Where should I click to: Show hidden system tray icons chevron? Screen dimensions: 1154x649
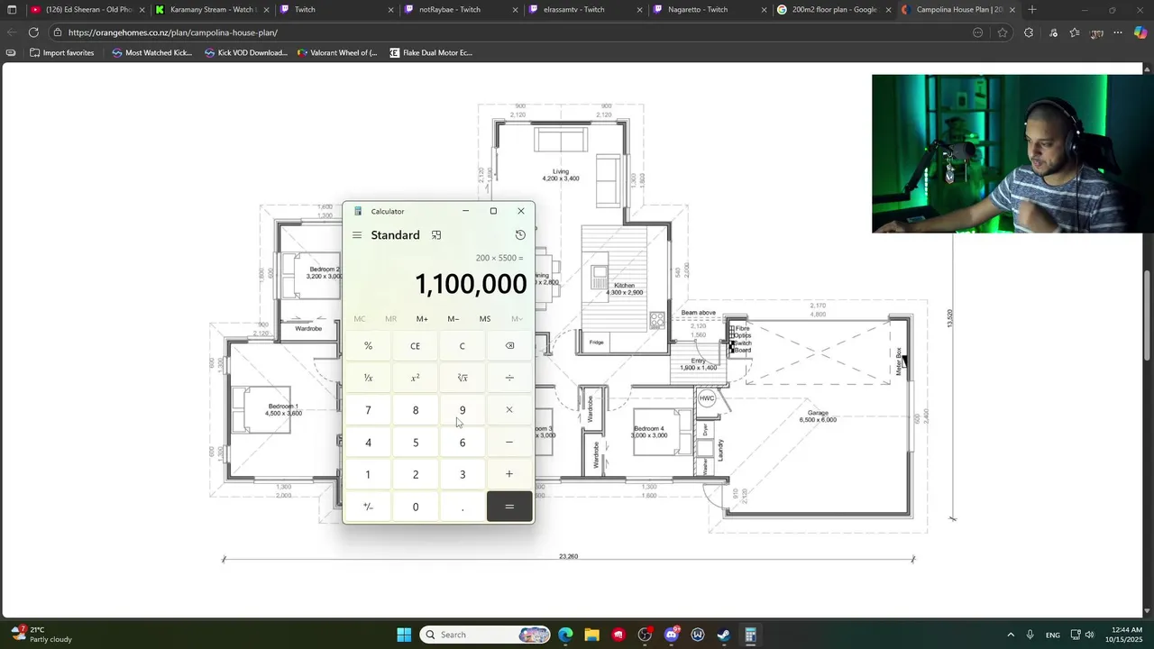coord(1011,635)
